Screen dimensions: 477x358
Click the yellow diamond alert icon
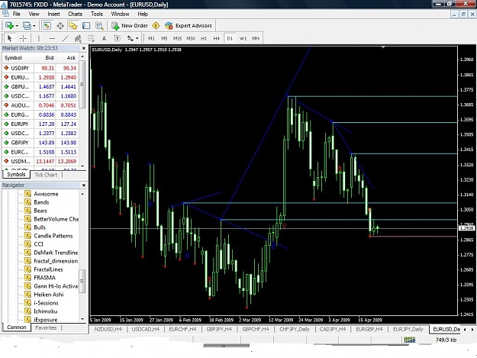(x=156, y=26)
